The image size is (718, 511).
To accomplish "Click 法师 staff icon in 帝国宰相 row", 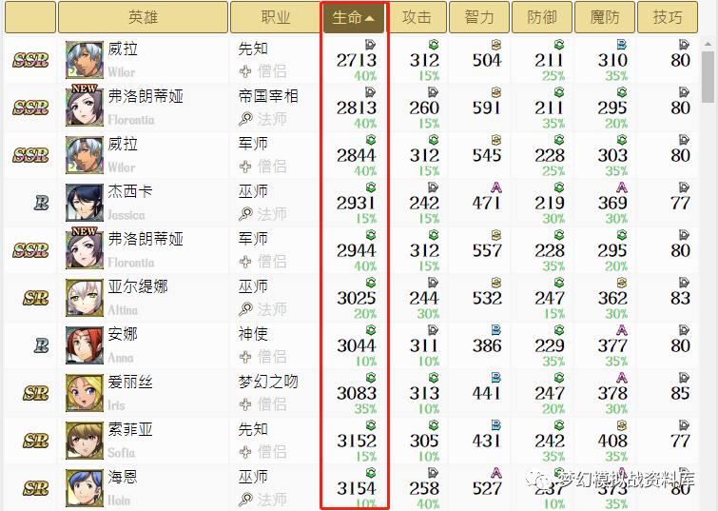I will click(245, 119).
